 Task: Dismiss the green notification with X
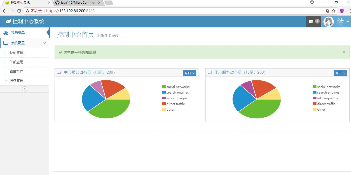click(344, 52)
